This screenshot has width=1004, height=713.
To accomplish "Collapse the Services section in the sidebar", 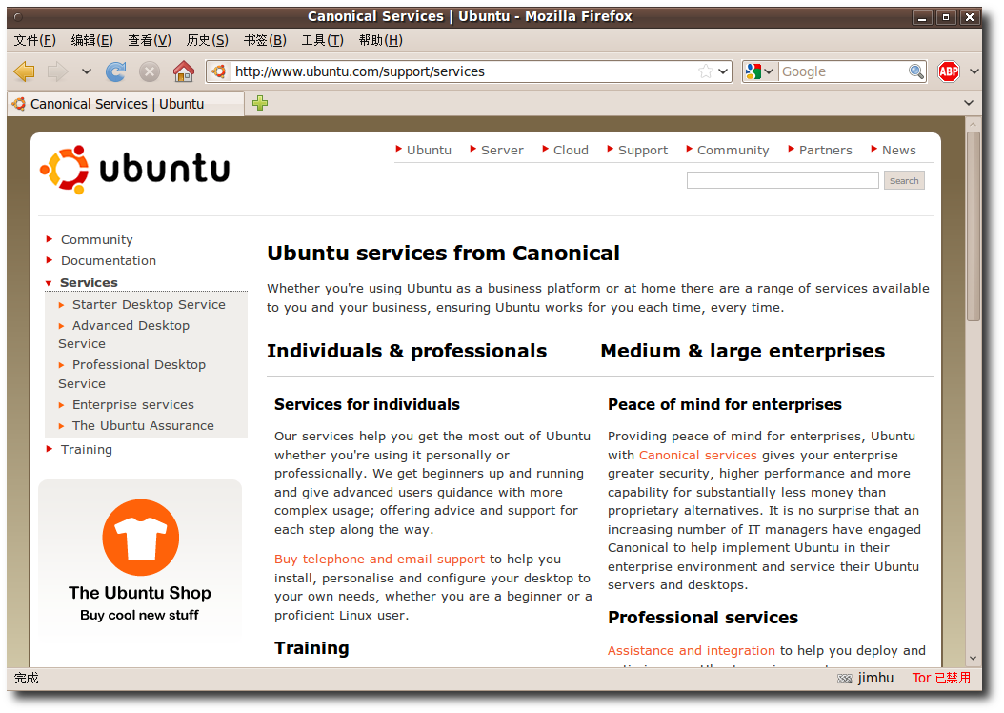I will coord(89,282).
